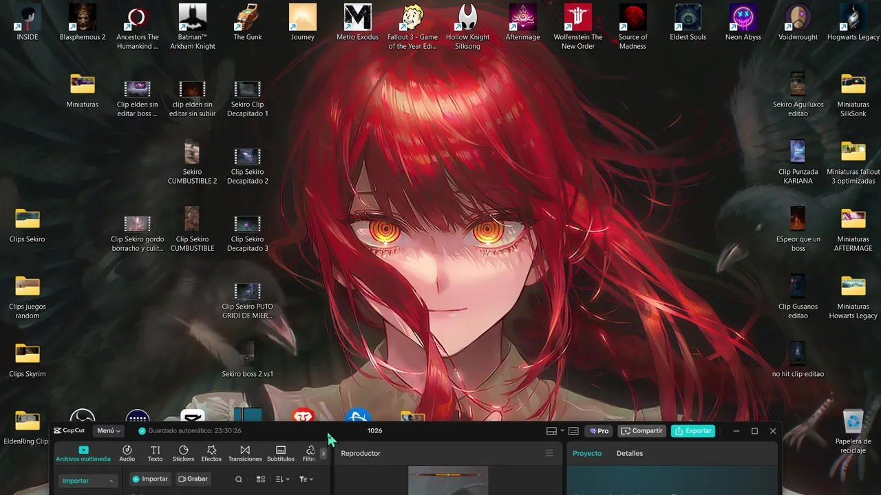Open the Subtítulos tab
This screenshot has width=881, height=495.
coord(281,453)
